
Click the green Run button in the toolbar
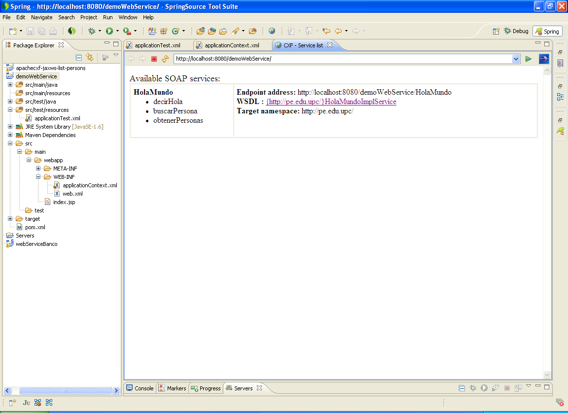point(109,31)
